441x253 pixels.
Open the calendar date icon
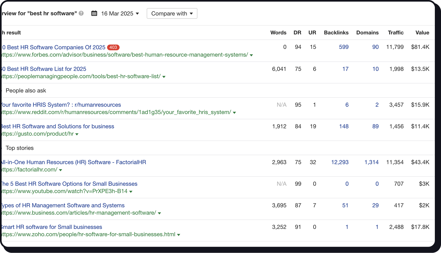point(94,13)
